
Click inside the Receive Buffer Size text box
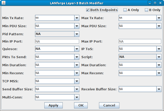coord(138,89)
